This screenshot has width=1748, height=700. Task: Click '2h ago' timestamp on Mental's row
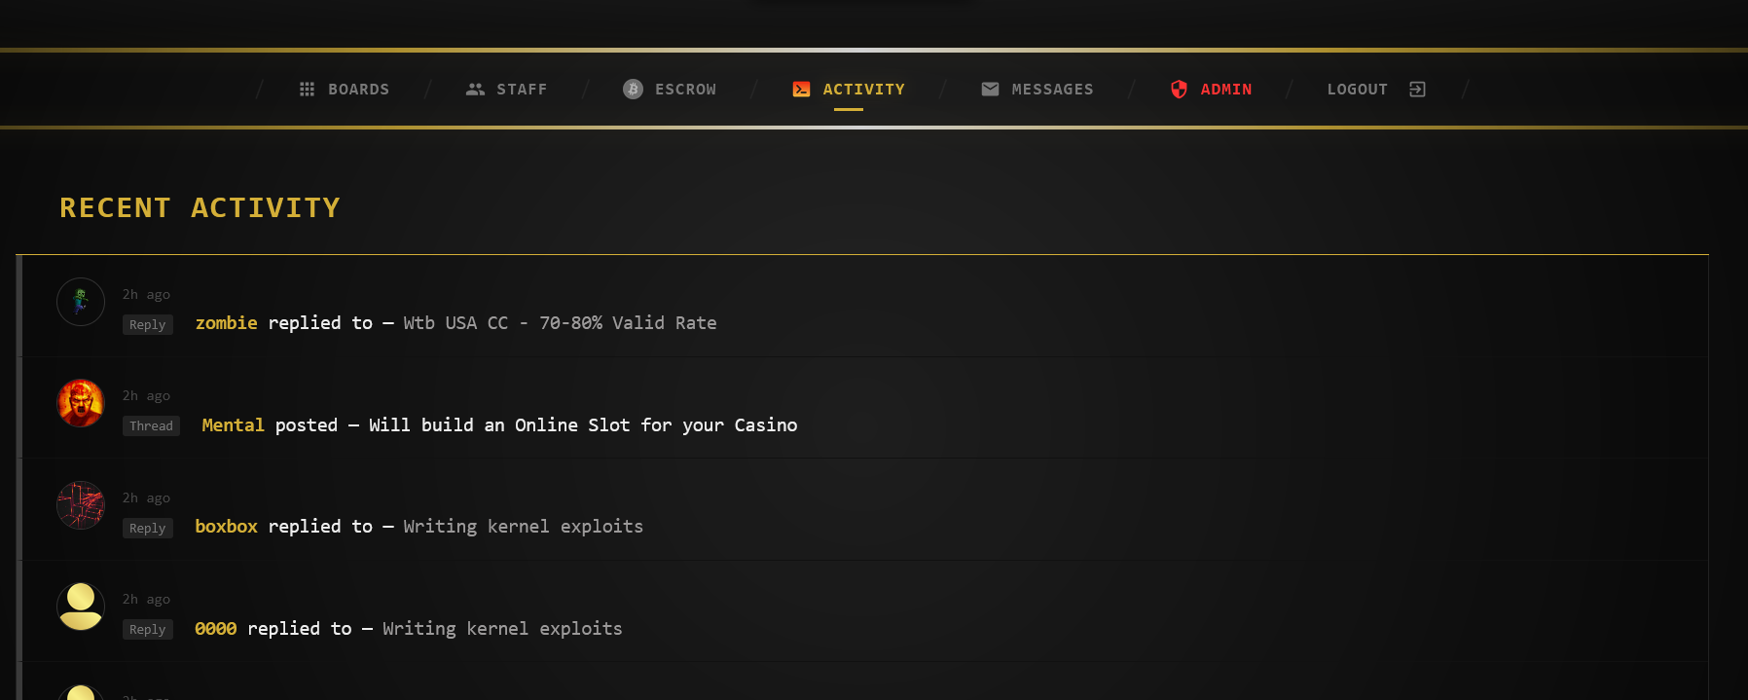[146, 395]
